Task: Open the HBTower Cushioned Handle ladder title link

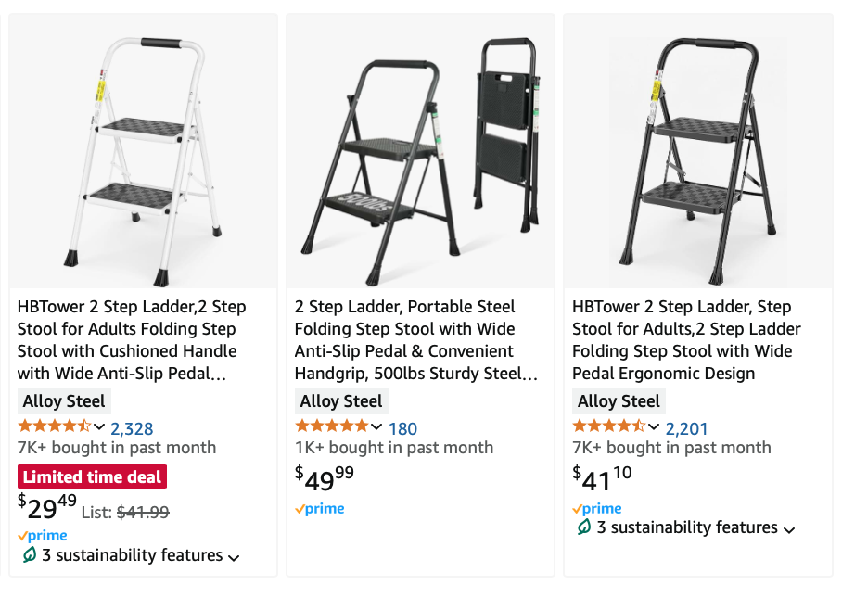Action: pyautogui.click(x=131, y=340)
